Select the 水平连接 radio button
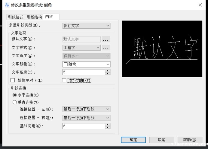This screenshot has height=149, width=208. coord(15,95)
